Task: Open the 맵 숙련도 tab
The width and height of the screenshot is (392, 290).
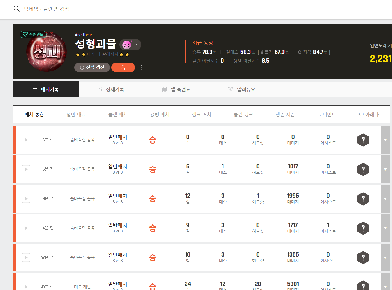Action: tap(176, 89)
